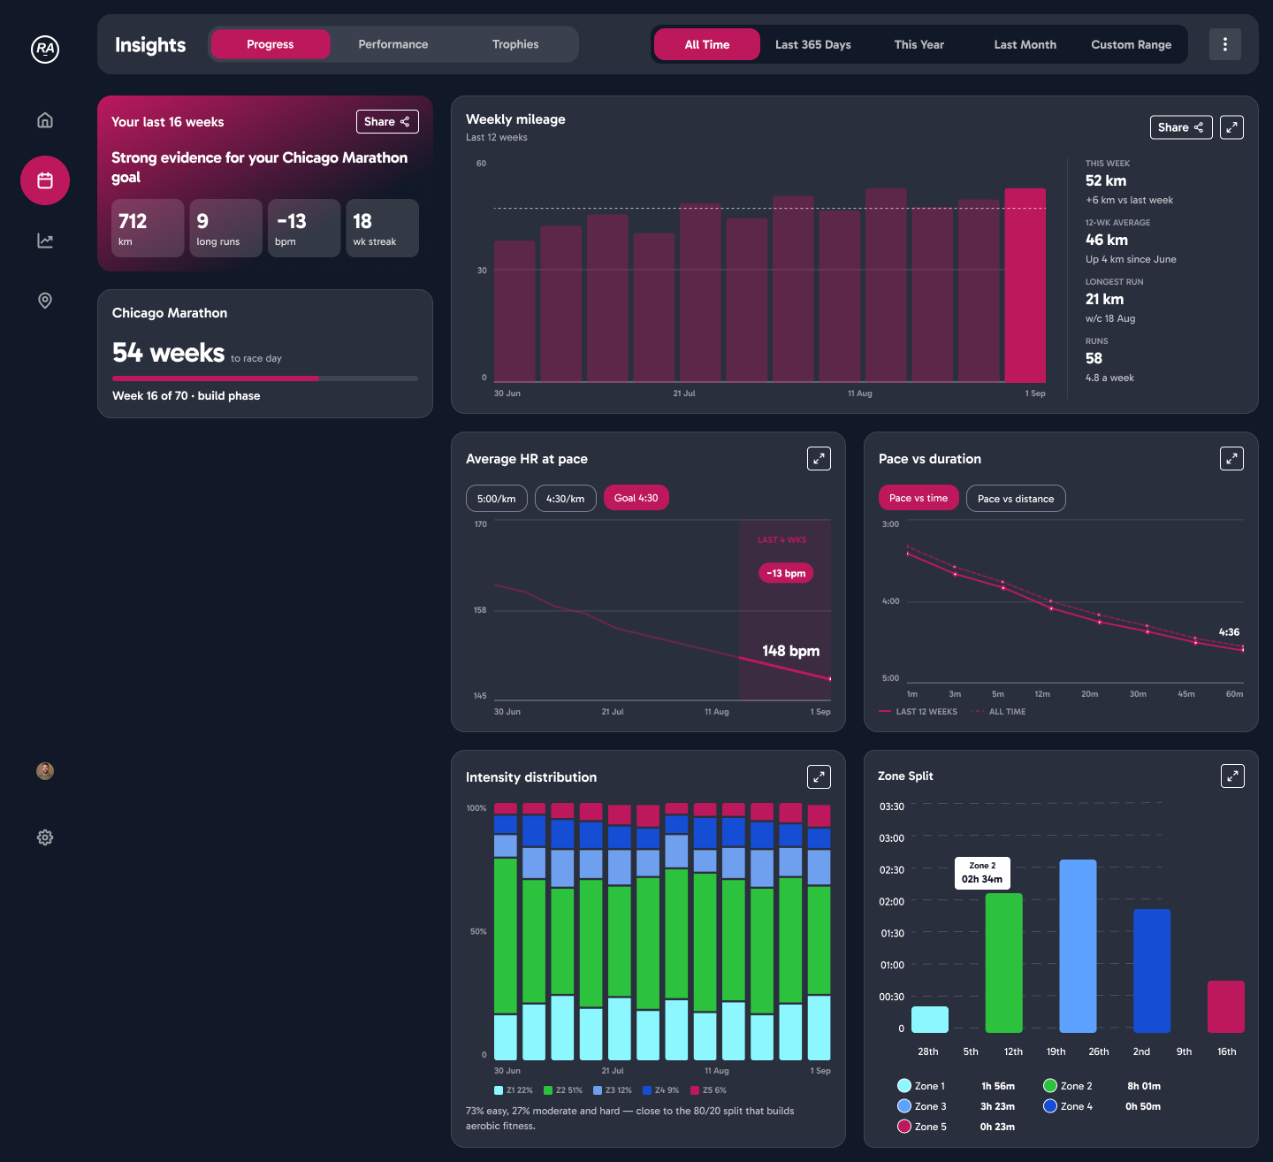
Task: Open the three-dot options menu
Action: point(1225,44)
